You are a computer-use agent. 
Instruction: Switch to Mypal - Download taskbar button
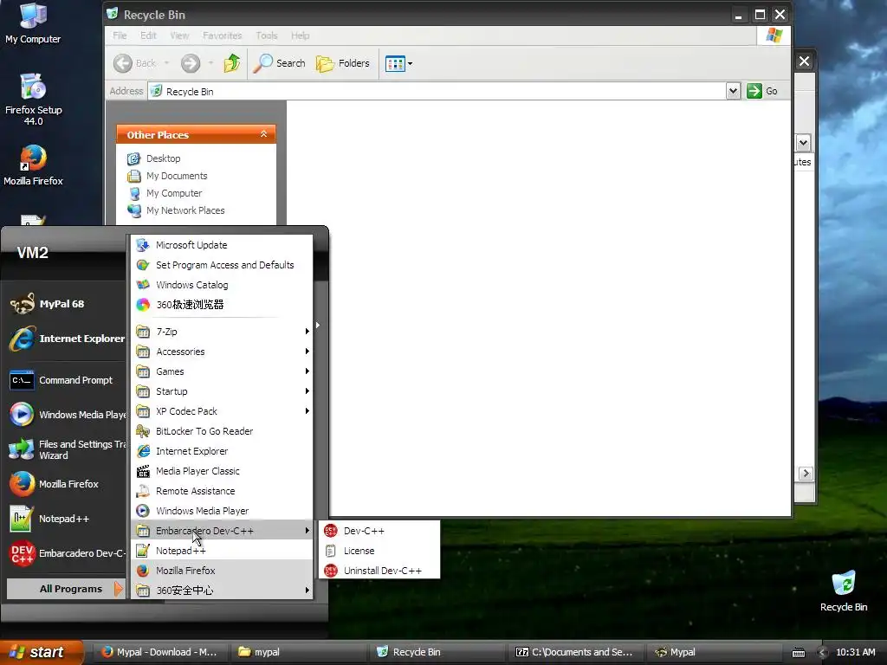coord(160,652)
